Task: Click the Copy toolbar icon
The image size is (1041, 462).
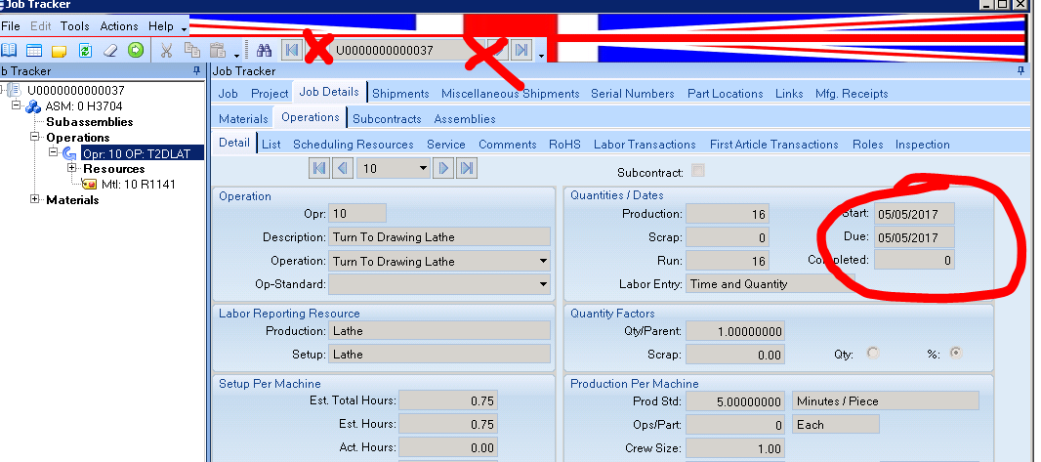Action: click(191, 50)
